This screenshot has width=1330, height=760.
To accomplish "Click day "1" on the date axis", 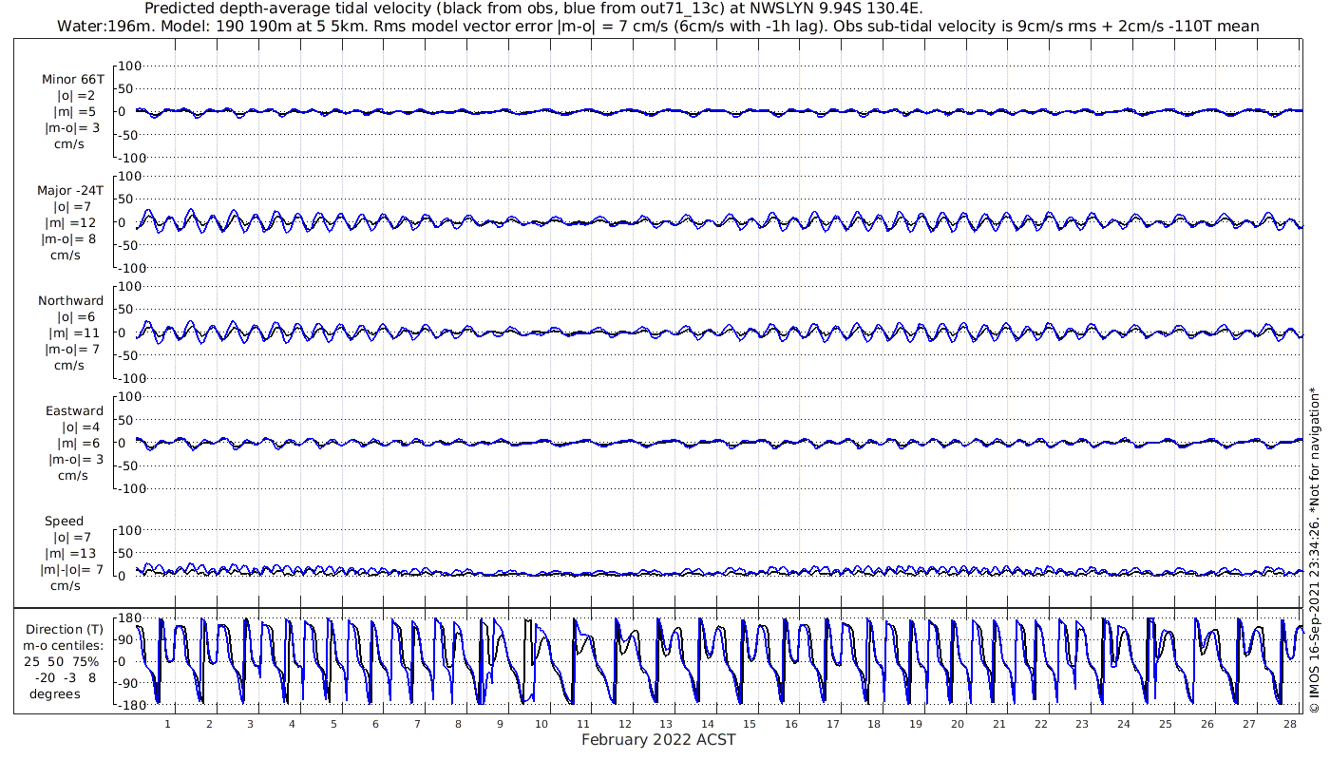I will (167, 724).
